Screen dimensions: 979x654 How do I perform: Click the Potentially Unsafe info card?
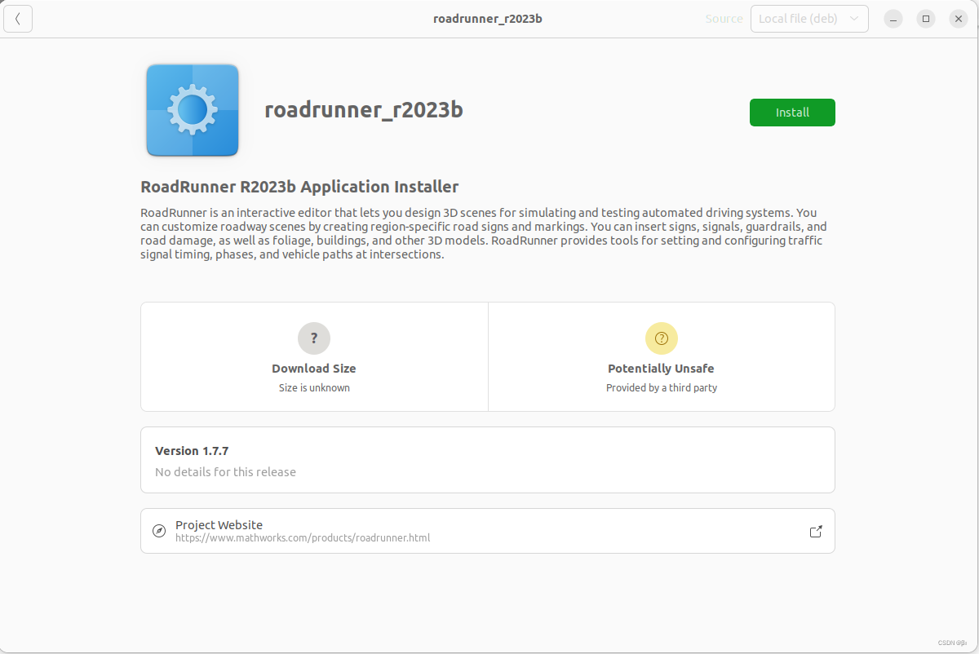coord(661,356)
